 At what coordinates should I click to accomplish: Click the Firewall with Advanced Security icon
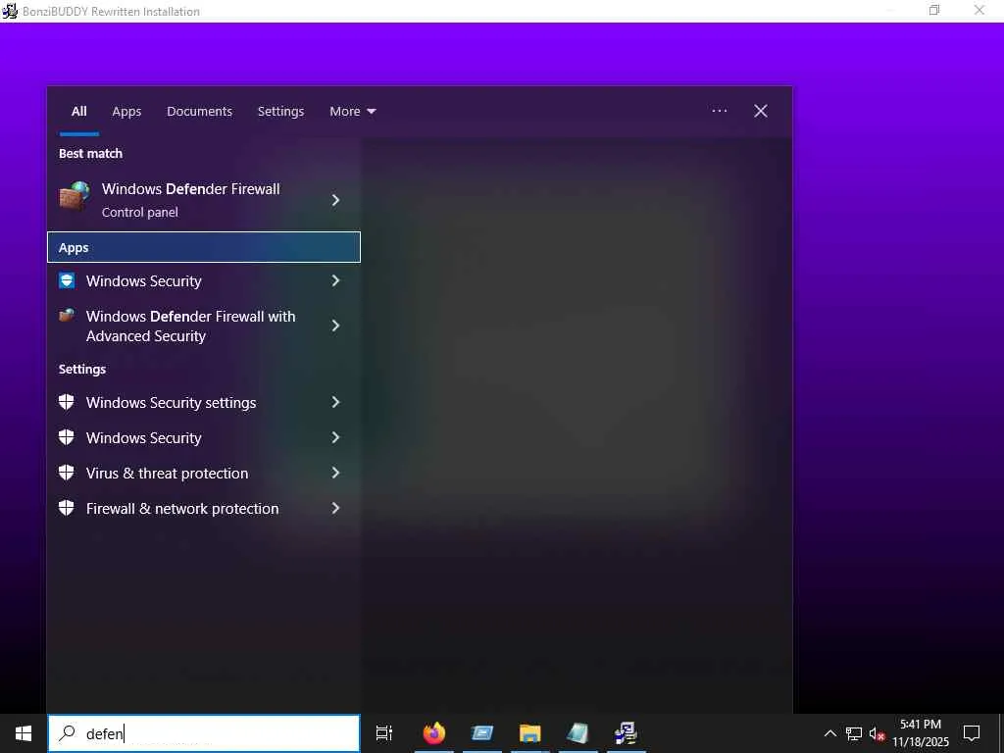[x=67, y=315]
